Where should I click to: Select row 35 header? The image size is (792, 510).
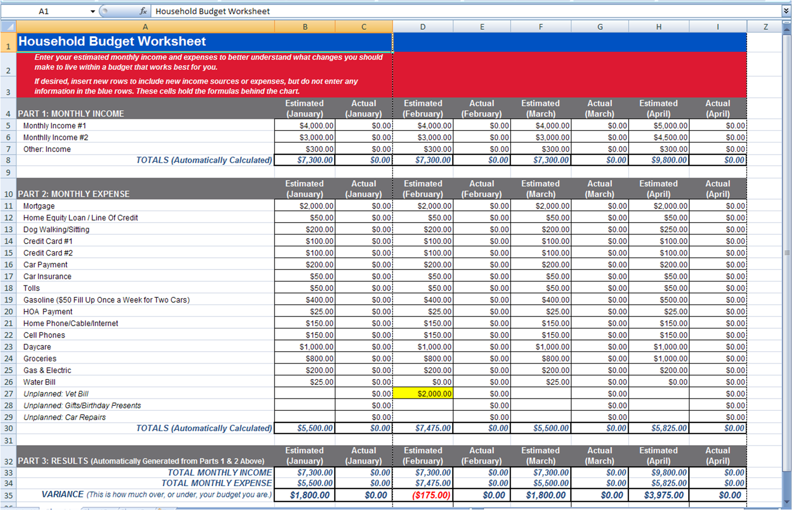(8, 495)
